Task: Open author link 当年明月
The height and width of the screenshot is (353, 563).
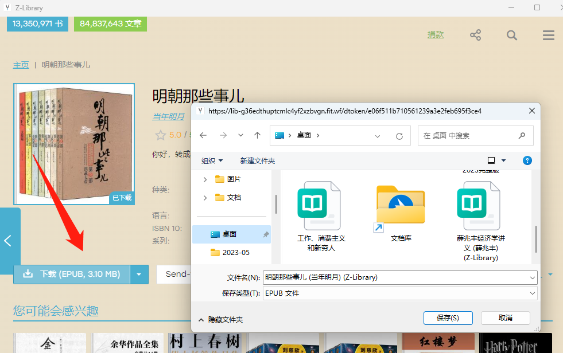Action: point(168,116)
